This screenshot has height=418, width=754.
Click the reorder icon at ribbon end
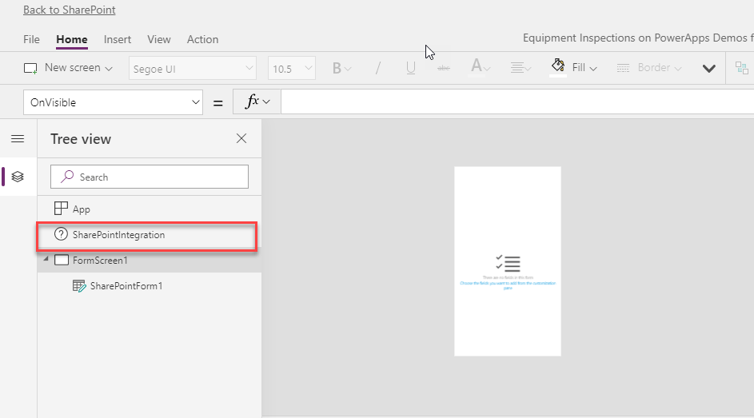point(742,68)
